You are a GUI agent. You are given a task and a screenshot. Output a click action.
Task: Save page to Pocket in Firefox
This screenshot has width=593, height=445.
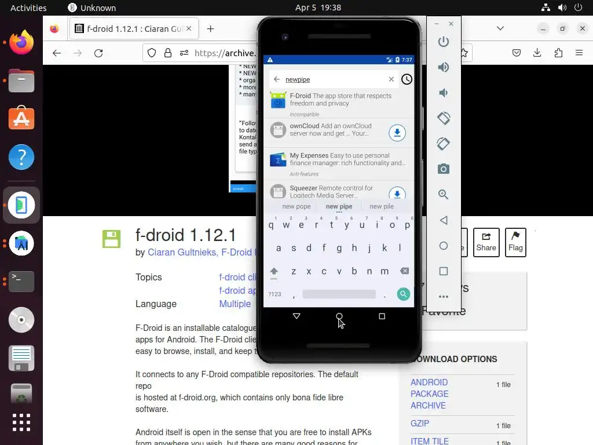tap(516, 53)
